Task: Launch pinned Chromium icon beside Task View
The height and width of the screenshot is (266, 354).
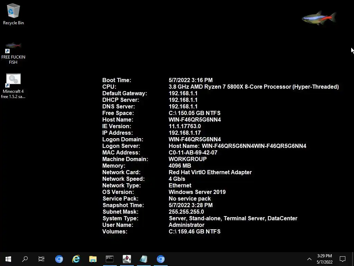Action: click(59, 259)
